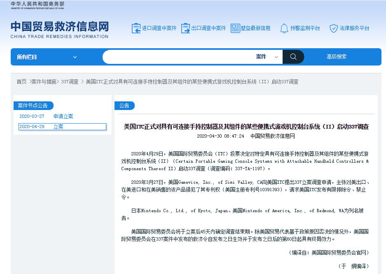Click the 壁垒最新信息 news icon

click(x=235, y=28)
